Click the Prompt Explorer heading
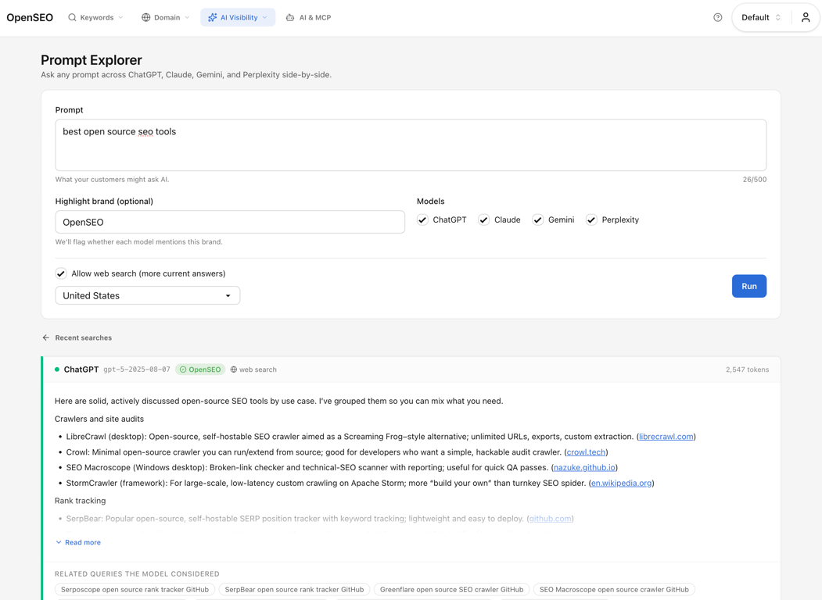This screenshot has width=822, height=600. tap(92, 60)
